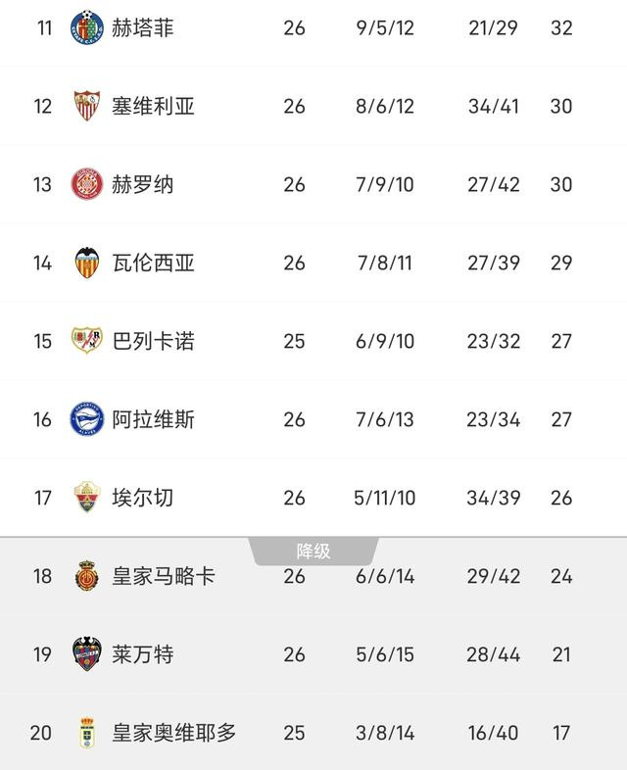
Task: Select 巴列卡诺 goals figure 23/32
Action: (x=493, y=341)
